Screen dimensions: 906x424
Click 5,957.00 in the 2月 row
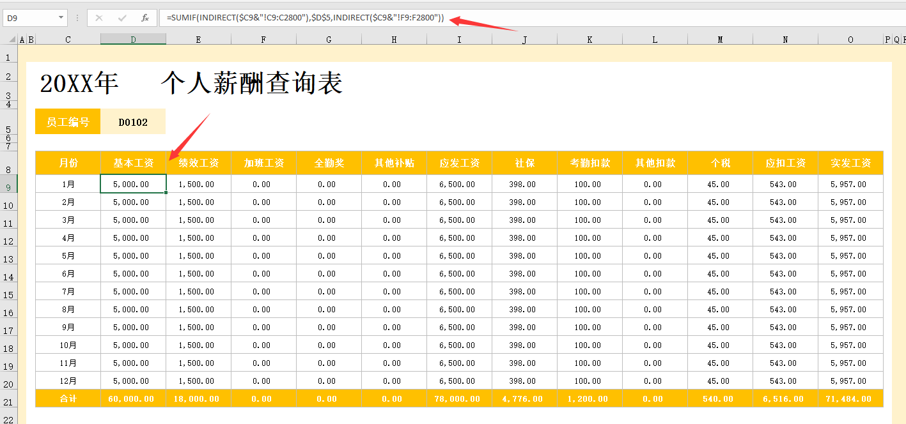pos(850,202)
